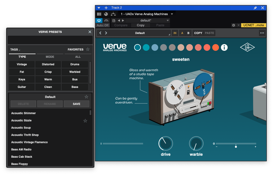273x175 pixels.
Task: Click the tags grid scrollbar
Action: 90,73
